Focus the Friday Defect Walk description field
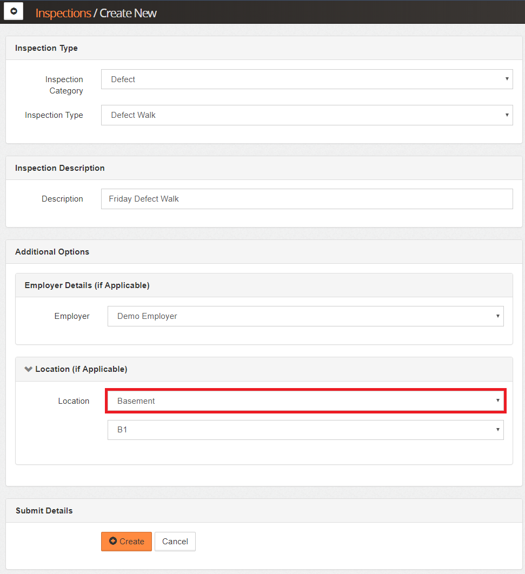The width and height of the screenshot is (525, 574). click(x=307, y=199)
